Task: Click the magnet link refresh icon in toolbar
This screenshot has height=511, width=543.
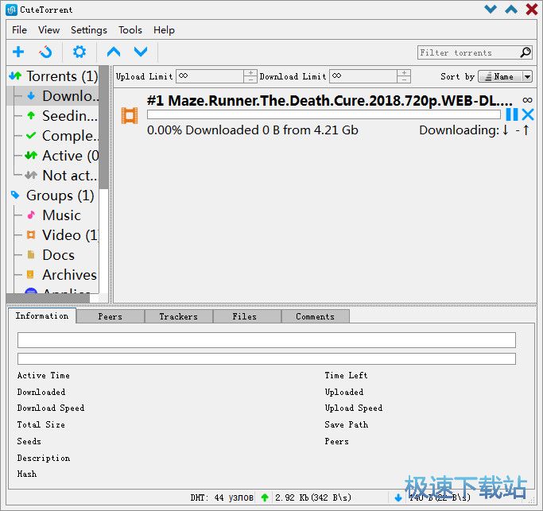Action: [46, 52]
